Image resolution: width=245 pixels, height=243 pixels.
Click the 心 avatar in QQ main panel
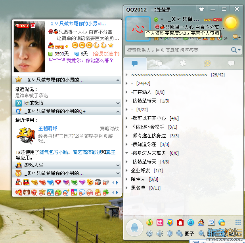tap(138, 29)
